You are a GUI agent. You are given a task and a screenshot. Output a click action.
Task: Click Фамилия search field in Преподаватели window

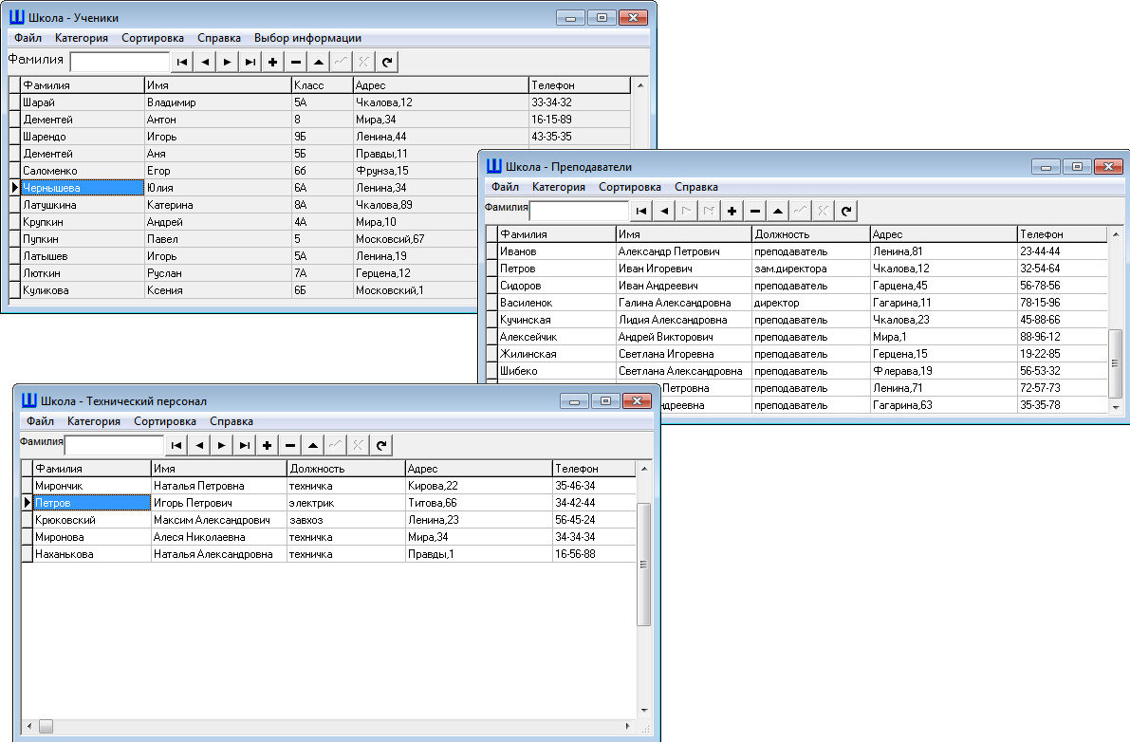[580, 211]
